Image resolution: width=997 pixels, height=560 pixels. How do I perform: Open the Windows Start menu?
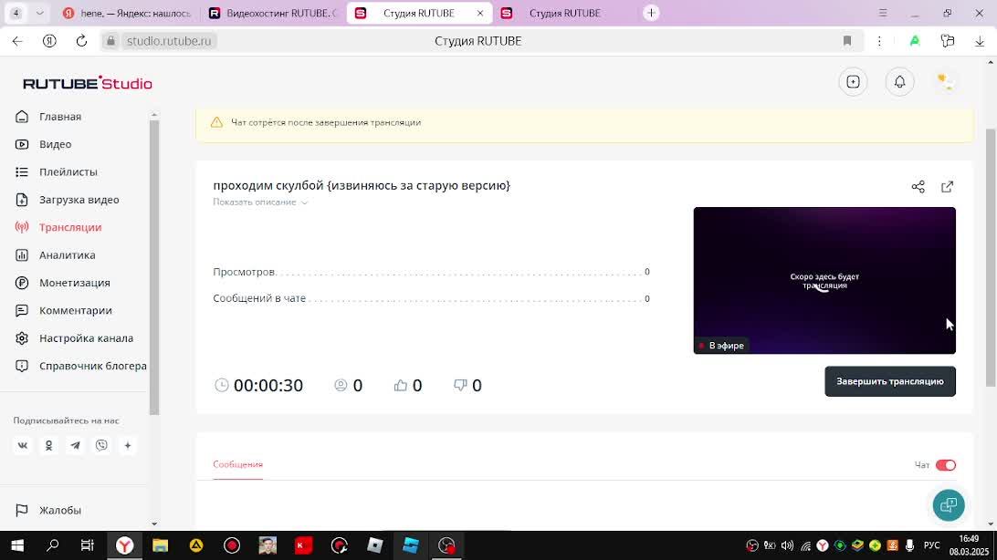click(x=17, y=545)
